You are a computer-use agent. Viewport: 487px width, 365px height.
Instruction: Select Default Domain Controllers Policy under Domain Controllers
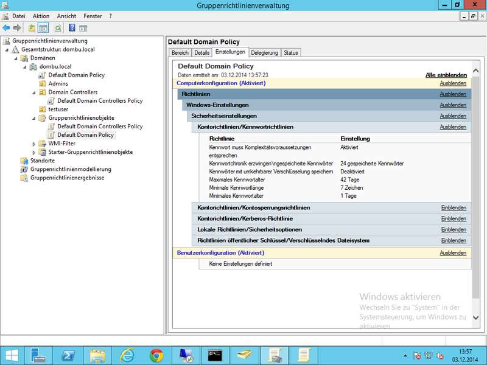point(100,101)
